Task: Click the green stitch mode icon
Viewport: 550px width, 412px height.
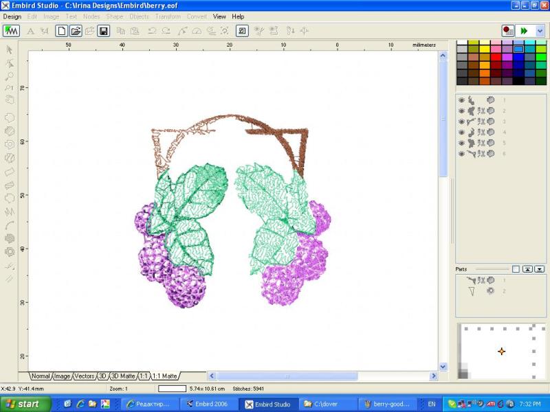Action: (11, 31)
